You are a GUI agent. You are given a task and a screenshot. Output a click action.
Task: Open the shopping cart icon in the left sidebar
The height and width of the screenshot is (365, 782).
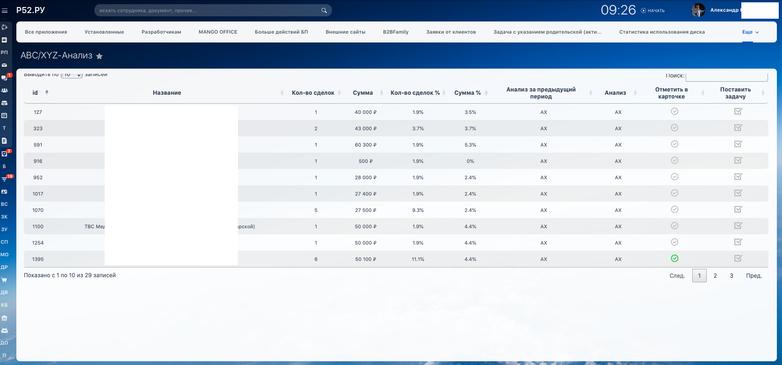point(4,280)
